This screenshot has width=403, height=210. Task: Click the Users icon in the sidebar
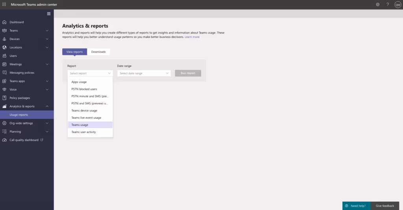(x=4, y=56)
